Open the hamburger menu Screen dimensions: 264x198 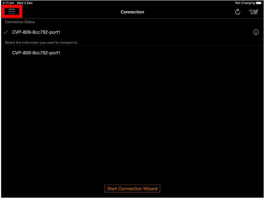click(12, 12)
